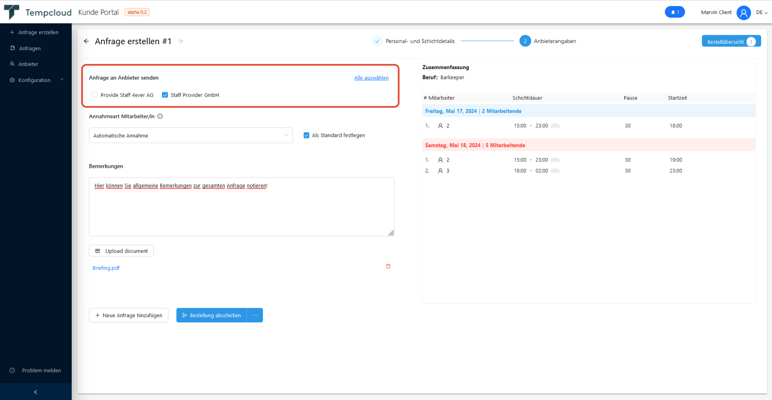Delete Briefing.pdf with trash icon
Viewport: 772px width, 400px height.
coord(388,267)
